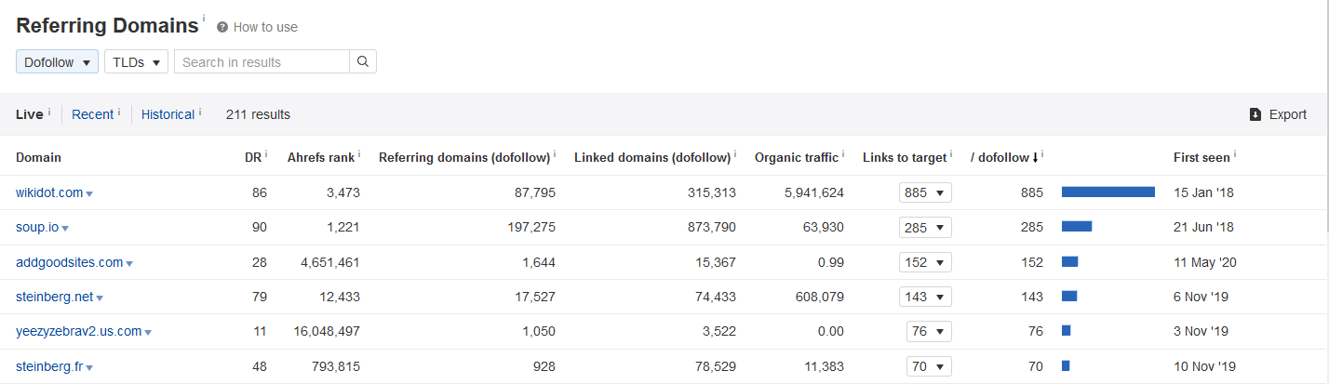Click the 211 results count
Screen dimensions: 1329x384
258,114
